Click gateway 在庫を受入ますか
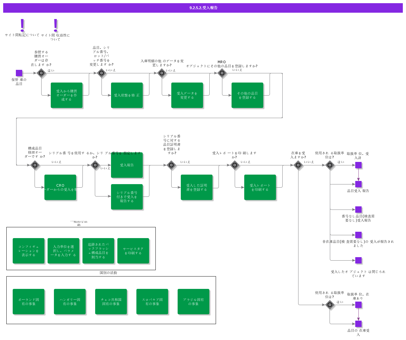 [x=298, y=165]
